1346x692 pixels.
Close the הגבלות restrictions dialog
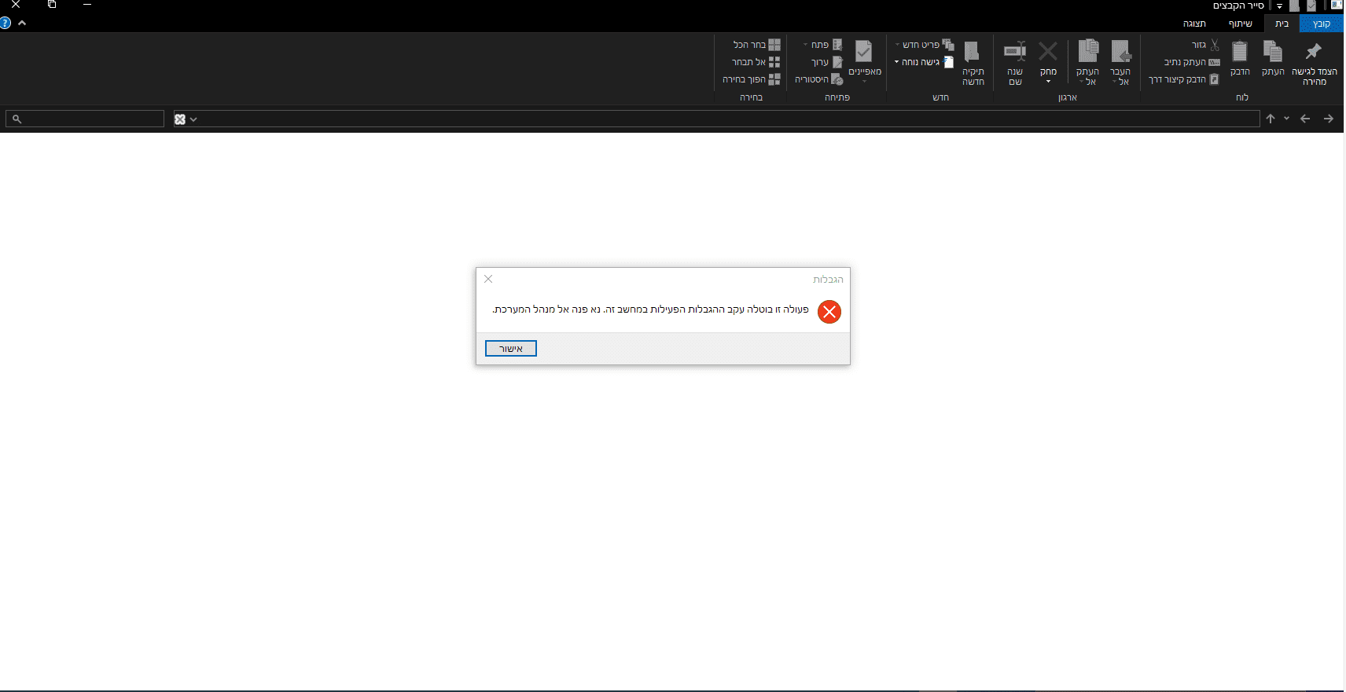[x=488, y=279]
